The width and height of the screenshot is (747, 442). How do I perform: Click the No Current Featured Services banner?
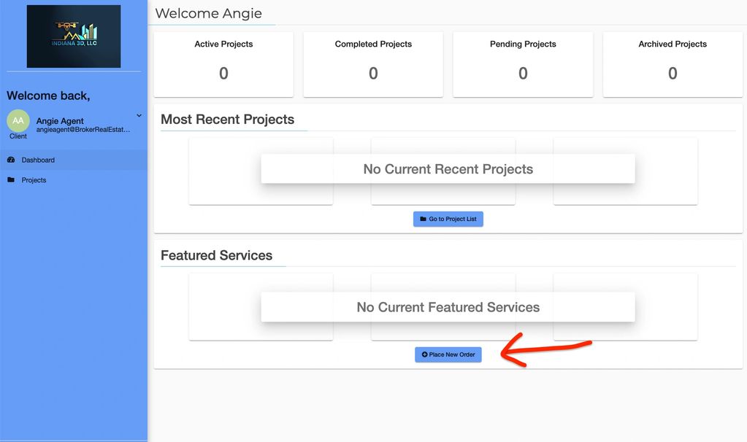click(448, 307)
